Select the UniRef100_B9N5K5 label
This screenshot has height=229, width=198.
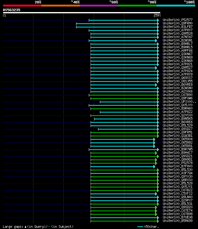pyautogui.click(x=178, y=119)
